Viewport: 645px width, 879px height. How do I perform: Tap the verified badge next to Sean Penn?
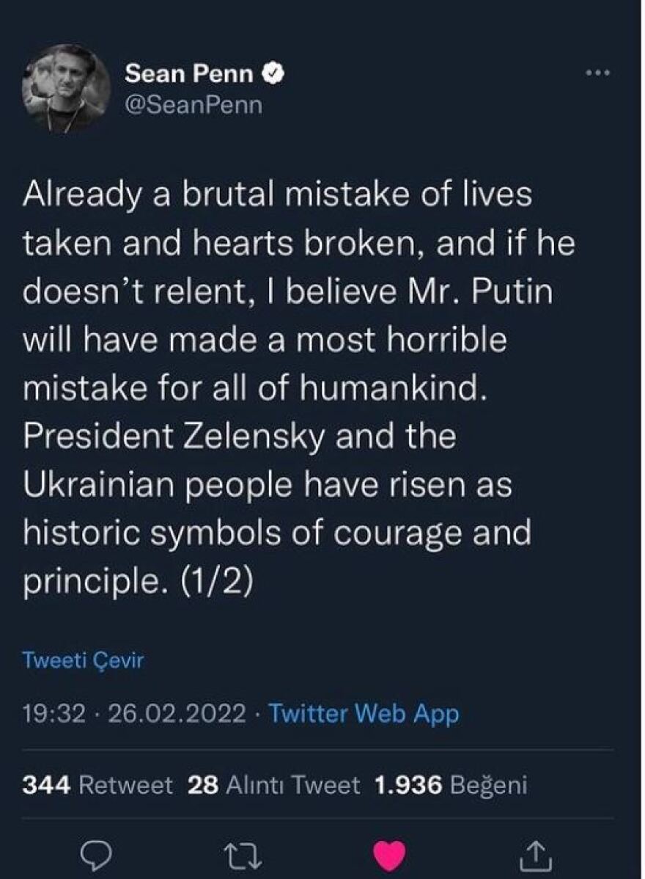pyautogui.click(x=274, y=73)
